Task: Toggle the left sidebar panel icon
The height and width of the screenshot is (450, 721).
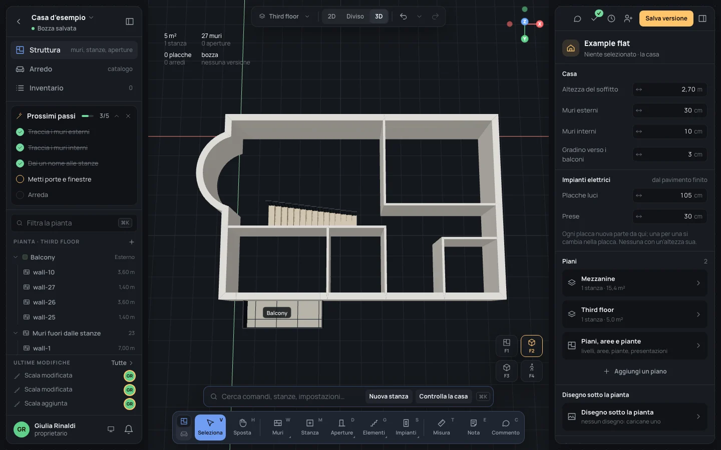Action: (130, 21)
